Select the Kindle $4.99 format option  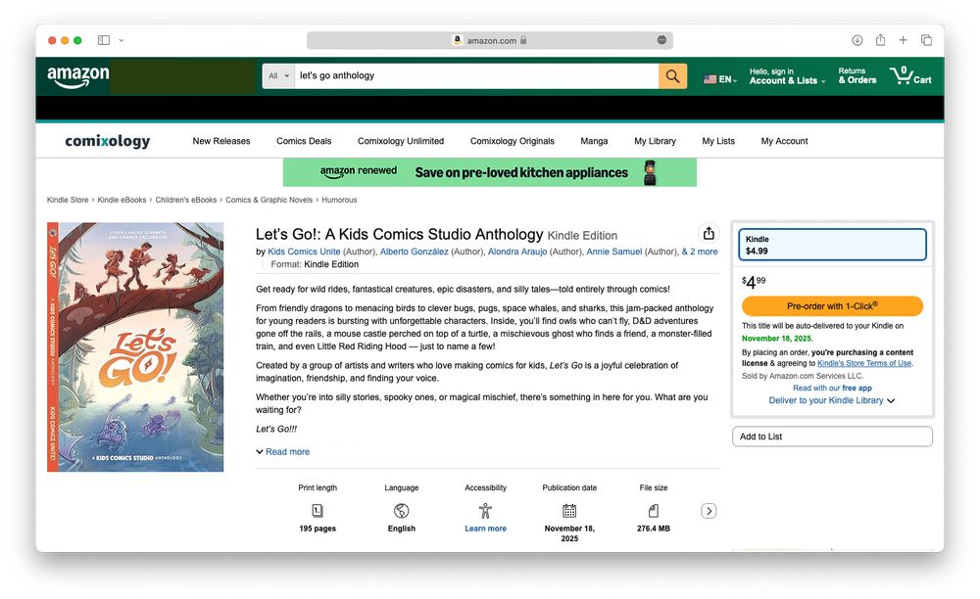tap(832, 245)
